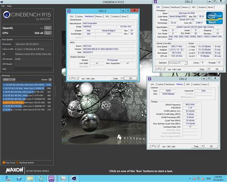The image size is (227, 182).
Task: Open Graphics tab in top-right CPU-Z window
Action: [x=202, y=7]
